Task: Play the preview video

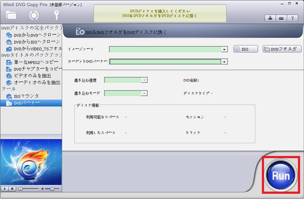Action: (5, 189)
